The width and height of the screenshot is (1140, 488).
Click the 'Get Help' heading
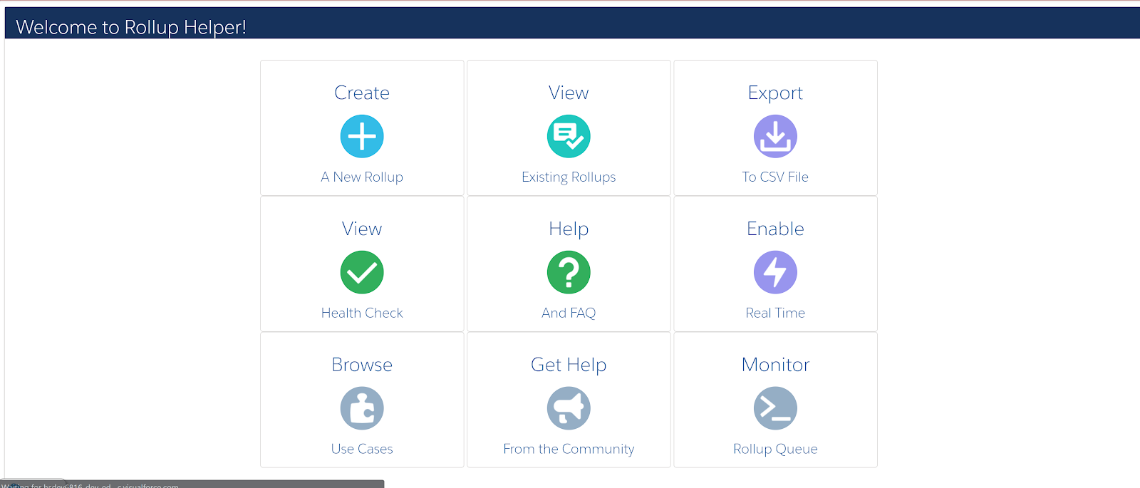pyautogui.click(x=569, y=365)
